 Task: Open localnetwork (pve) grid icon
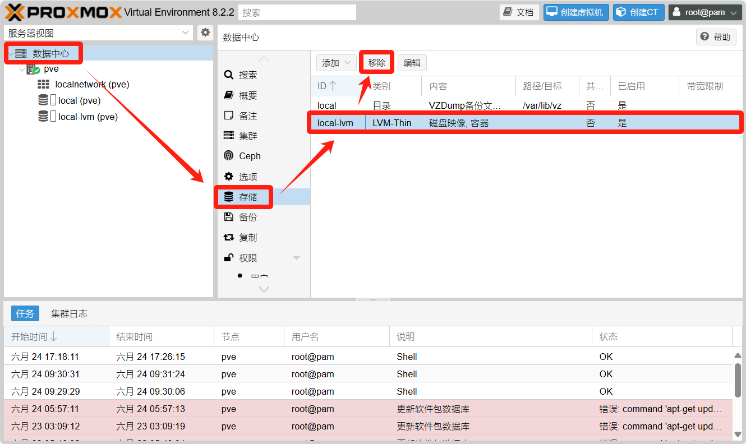click(x=43, y=85)
